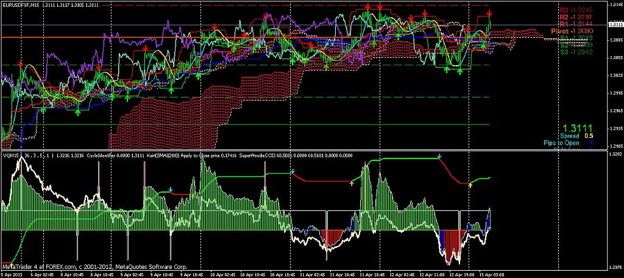
Task: Click the 13 Apr 03:00 time axis label
Action: pos(492,274)
